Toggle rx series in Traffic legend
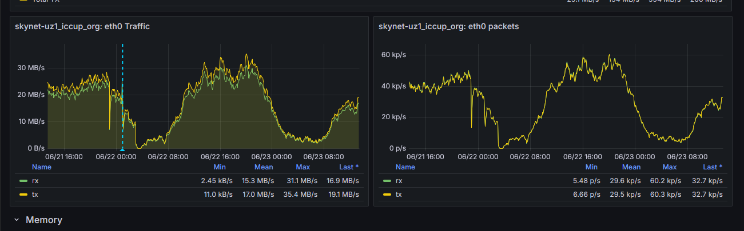744x231 pixels. 35,181
